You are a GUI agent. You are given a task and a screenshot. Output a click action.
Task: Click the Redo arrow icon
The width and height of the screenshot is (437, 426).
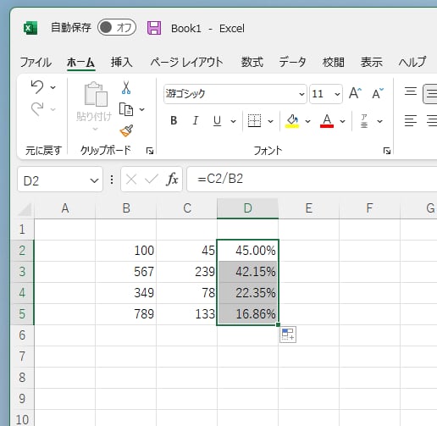tap(37, 108)
